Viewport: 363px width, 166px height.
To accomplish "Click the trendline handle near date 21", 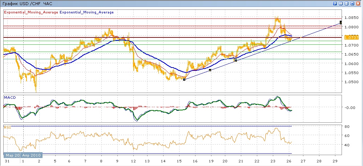I will coord(236,61).
